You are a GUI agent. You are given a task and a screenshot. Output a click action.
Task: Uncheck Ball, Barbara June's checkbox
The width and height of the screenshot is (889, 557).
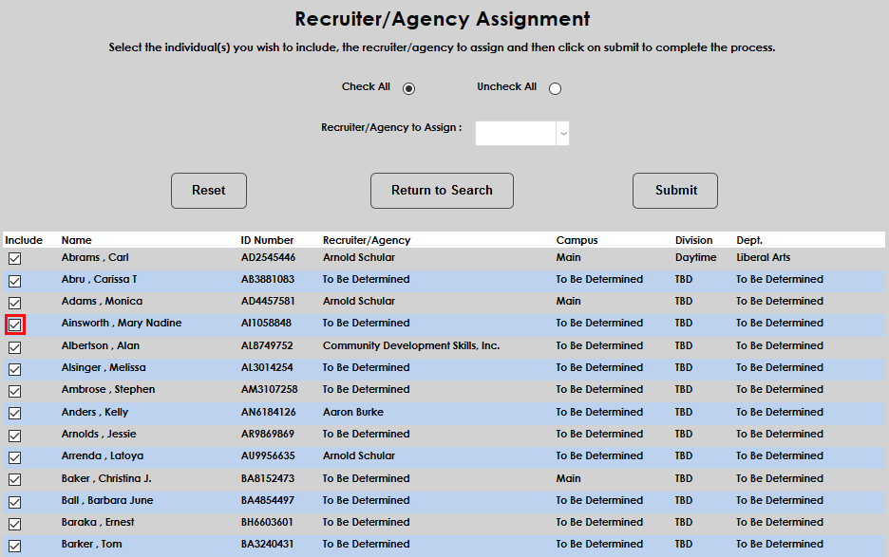(x=14, y=500)
